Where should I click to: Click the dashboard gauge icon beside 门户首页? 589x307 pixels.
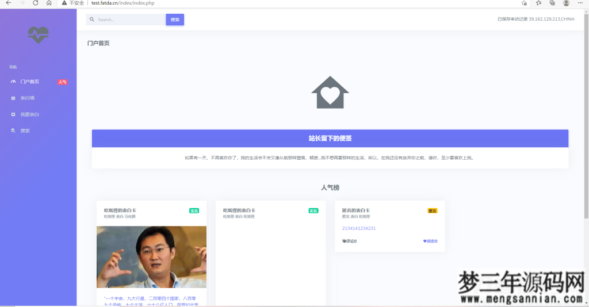[13, 82]
